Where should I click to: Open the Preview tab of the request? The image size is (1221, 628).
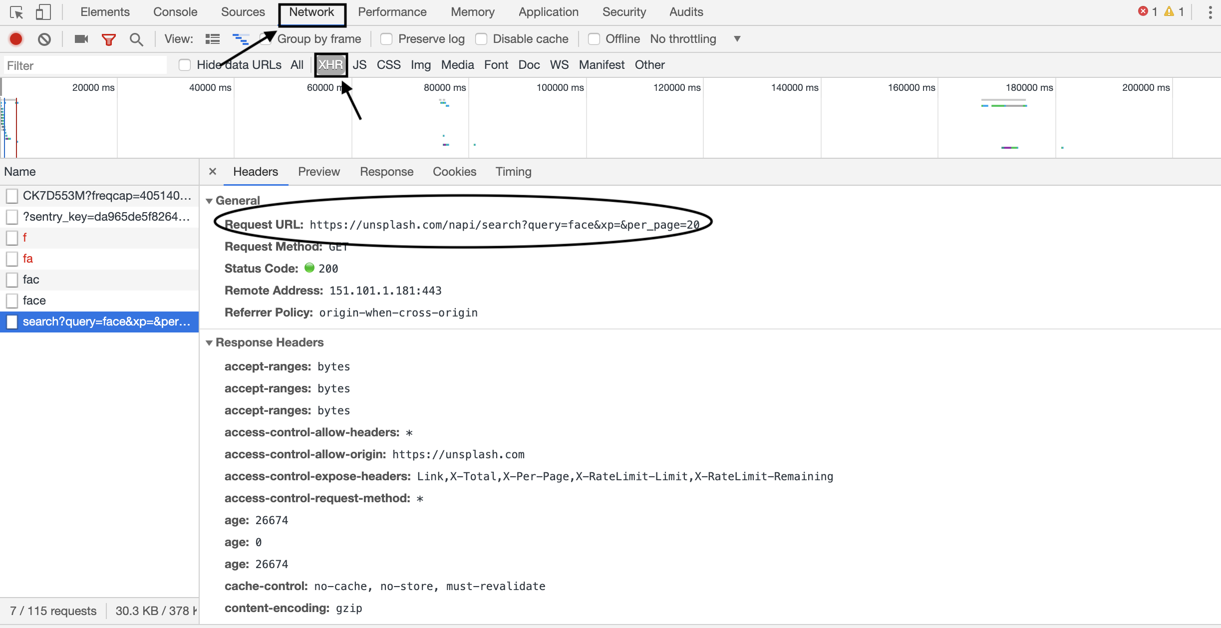(x=318, y=172)
